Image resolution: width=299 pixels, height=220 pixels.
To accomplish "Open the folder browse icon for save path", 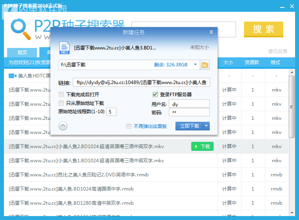I will tap(205, 65).
